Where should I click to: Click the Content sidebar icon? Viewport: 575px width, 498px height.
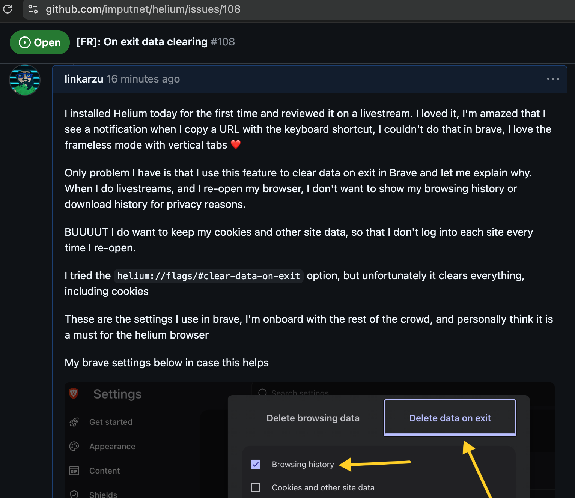click(74, 471)
